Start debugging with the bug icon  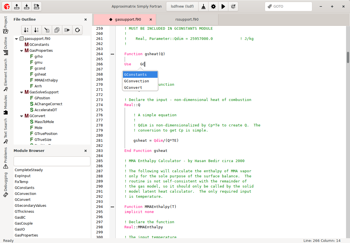[233, 7]
